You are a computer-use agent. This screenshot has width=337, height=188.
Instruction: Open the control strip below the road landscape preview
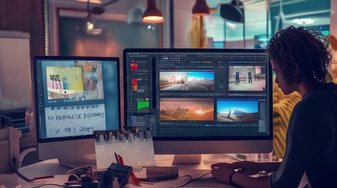pos(187,95)
